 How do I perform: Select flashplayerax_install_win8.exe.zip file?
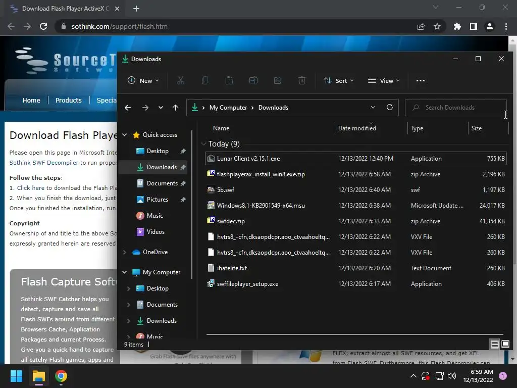(356, 174)
